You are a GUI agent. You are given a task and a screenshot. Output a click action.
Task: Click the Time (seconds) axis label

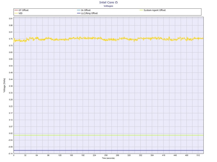108,158
